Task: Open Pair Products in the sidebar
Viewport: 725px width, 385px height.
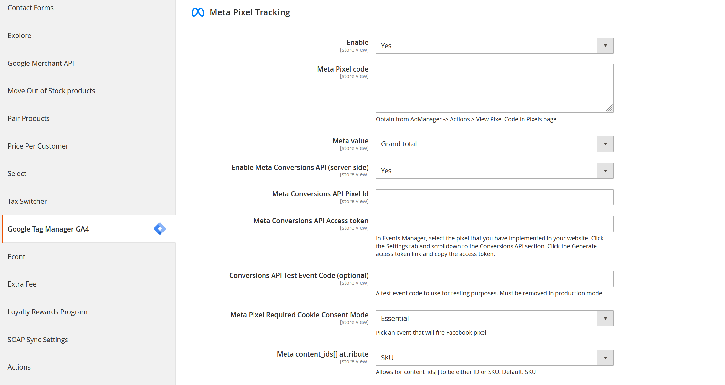Action: (x=28, y=118)
